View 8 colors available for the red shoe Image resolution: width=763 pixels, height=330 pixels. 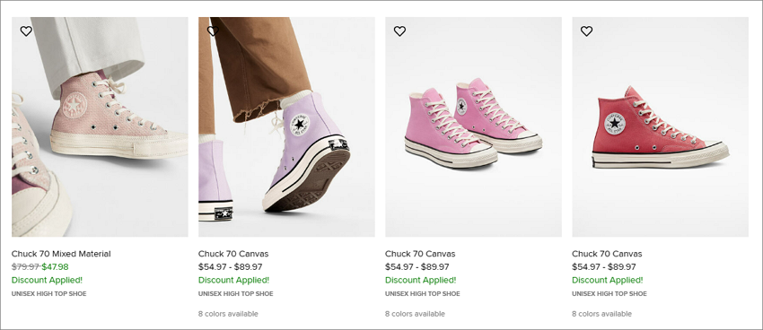pyautogui.click(x=602, y=314)
